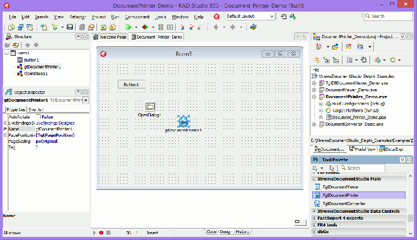
Task: Click the macro record red circle button
Action: [101, 233]
